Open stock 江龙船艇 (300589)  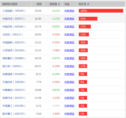(14, 11)
